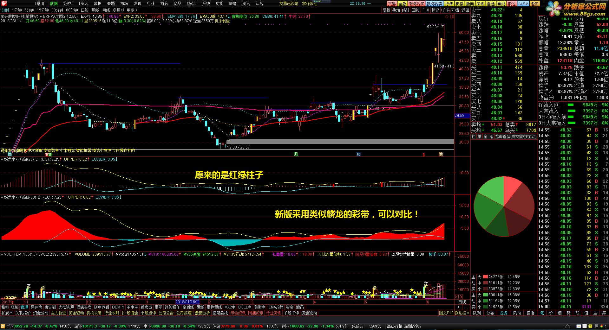
Task: Select the 筹 chips tab
Action: coord(604,313)
